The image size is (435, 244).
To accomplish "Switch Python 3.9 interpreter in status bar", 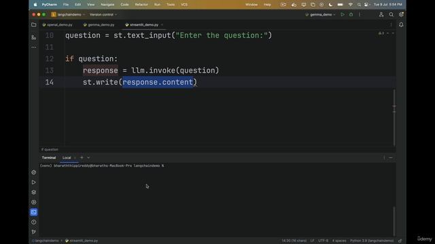I will pos(372,241).
